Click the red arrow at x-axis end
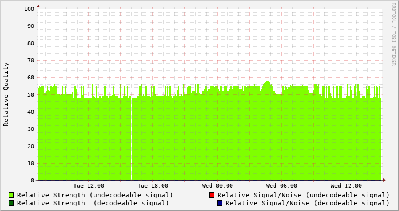The width and height of the screenshot is (399, 211). [x=384, y=180]
